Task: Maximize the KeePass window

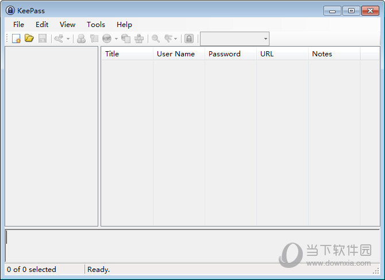Action: 351,11
